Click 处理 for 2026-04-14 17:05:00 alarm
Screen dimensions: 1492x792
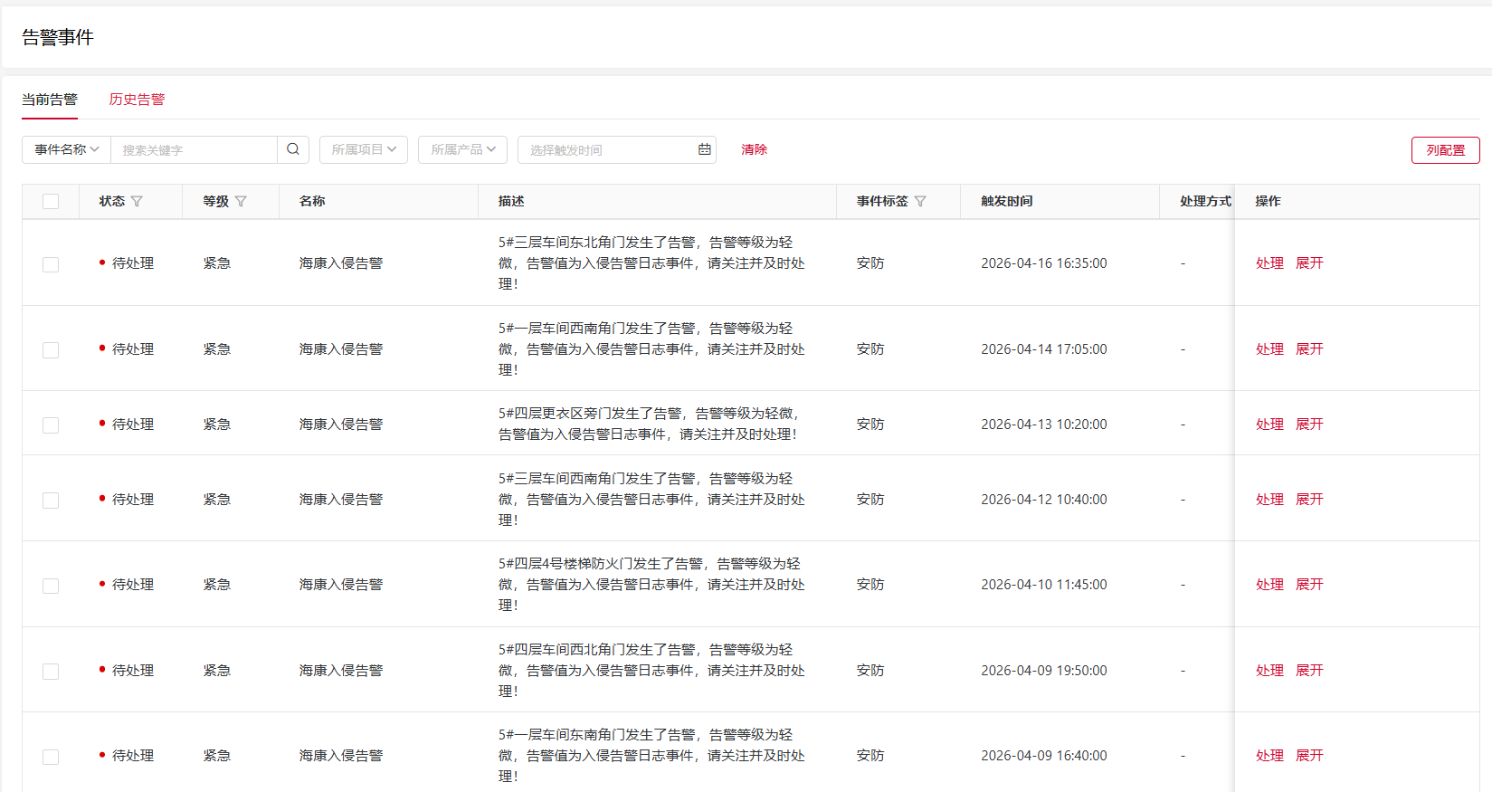click(1269, 349)
